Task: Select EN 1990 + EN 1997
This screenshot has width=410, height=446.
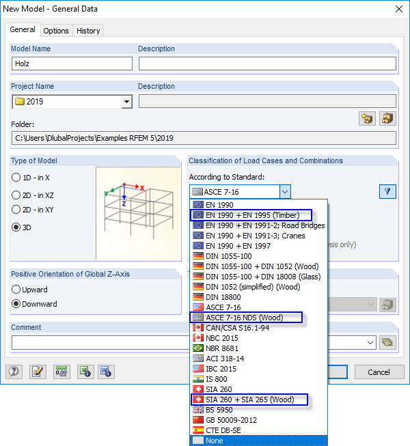Action: tap(258, 246)
